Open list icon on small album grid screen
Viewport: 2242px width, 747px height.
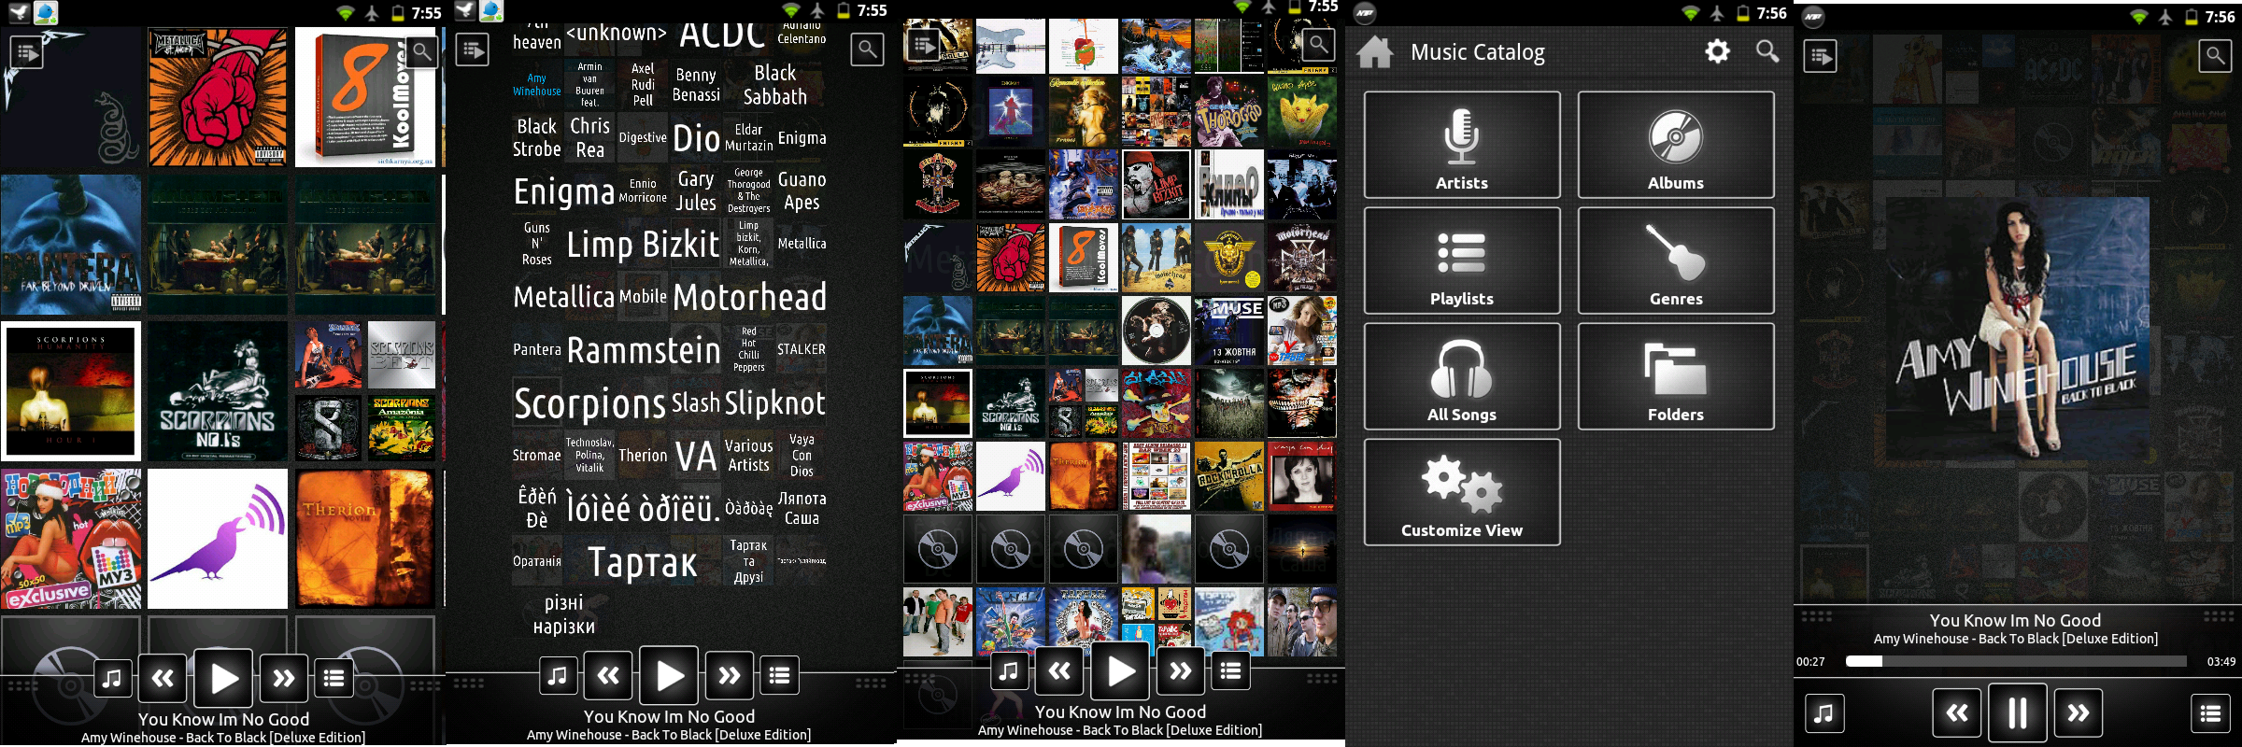tap(1231, 670)
